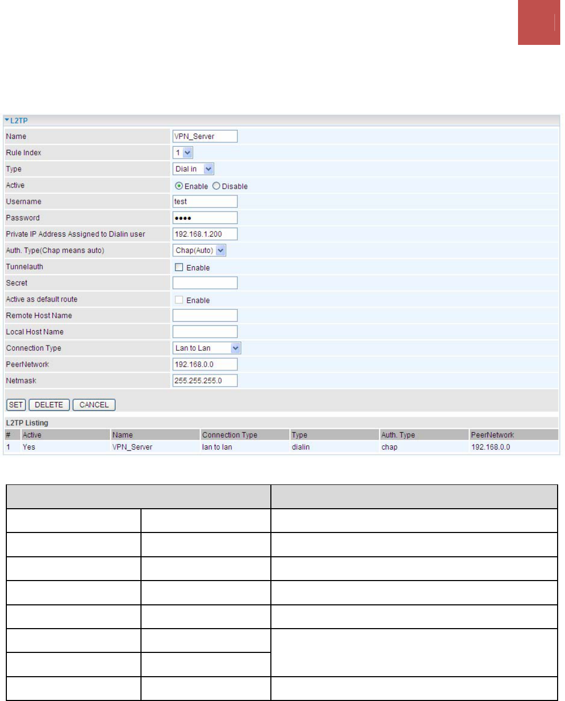Click the 'L2TP Listing' heading text

coord(27,423)
